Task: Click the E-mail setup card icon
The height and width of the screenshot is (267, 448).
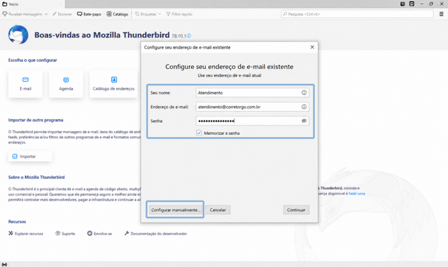Action: tap(26, 80)
